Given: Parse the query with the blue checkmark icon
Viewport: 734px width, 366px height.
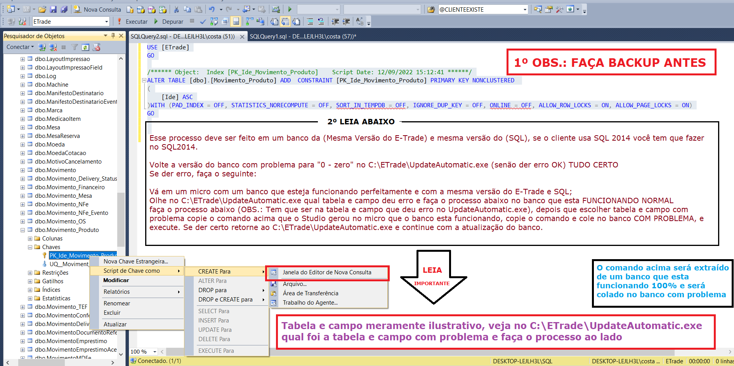Looking at the screenshot, I should (x=203, y=22).
